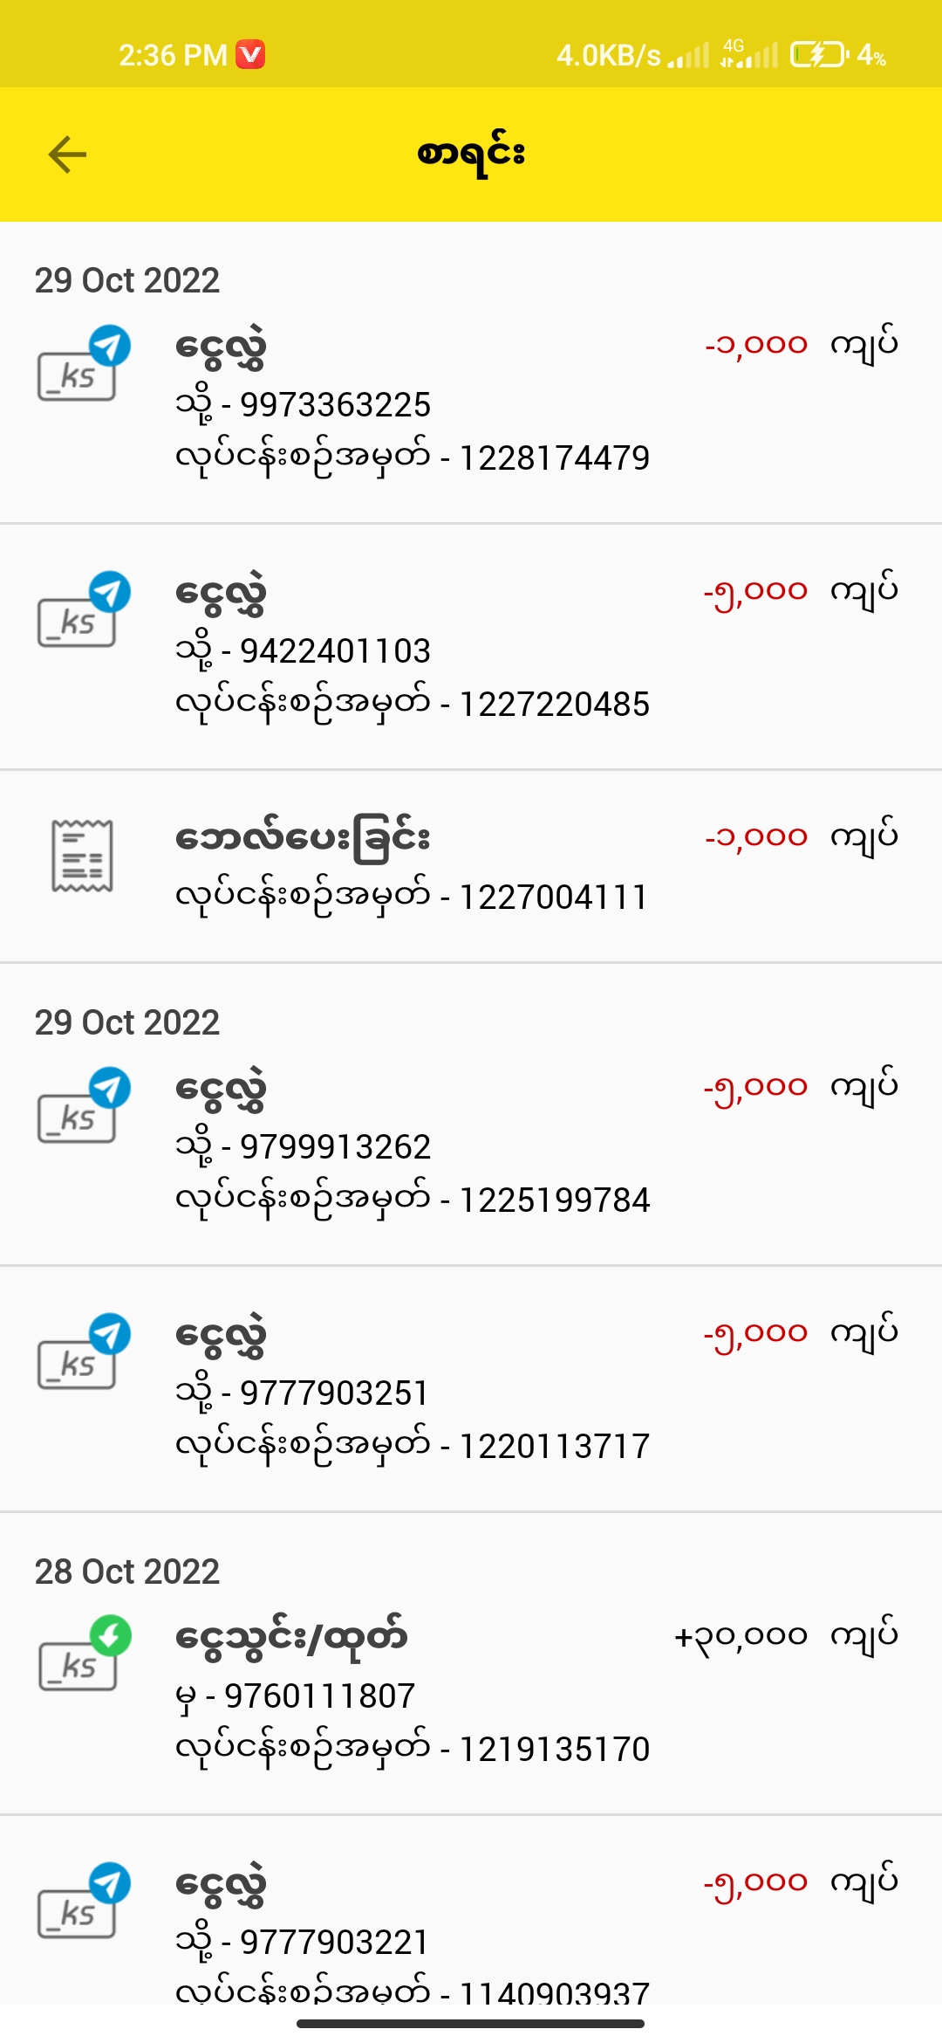Image resolution: width=942 pixels, height=2043 pixels.
Task: Tap transfer icon for recipient 9777903221
Action: 83,1902
